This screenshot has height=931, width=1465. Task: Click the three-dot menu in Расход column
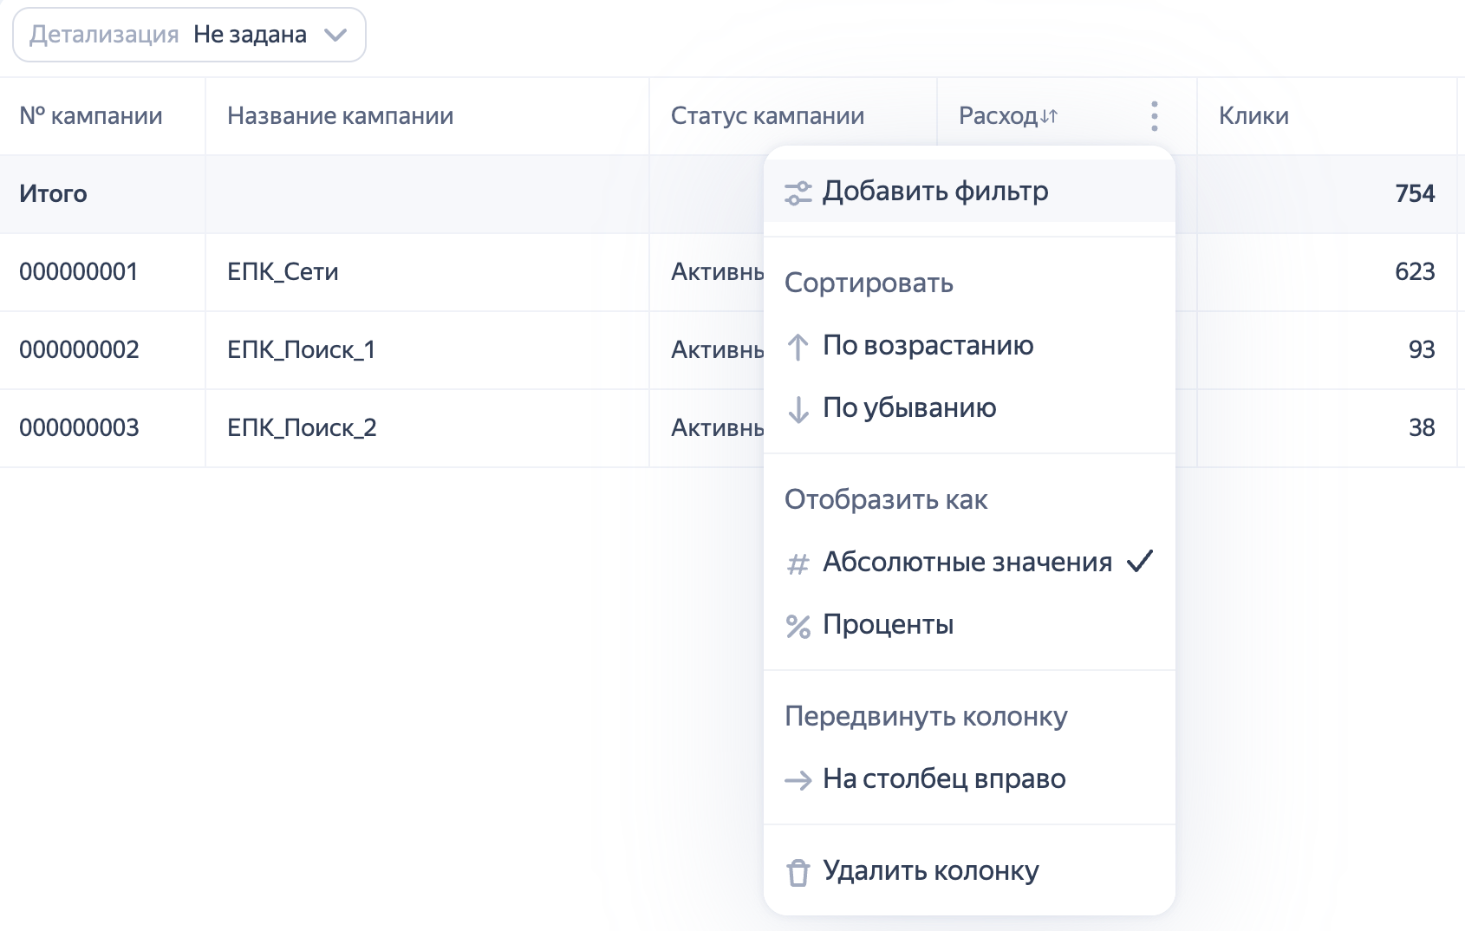point(1154,116)
